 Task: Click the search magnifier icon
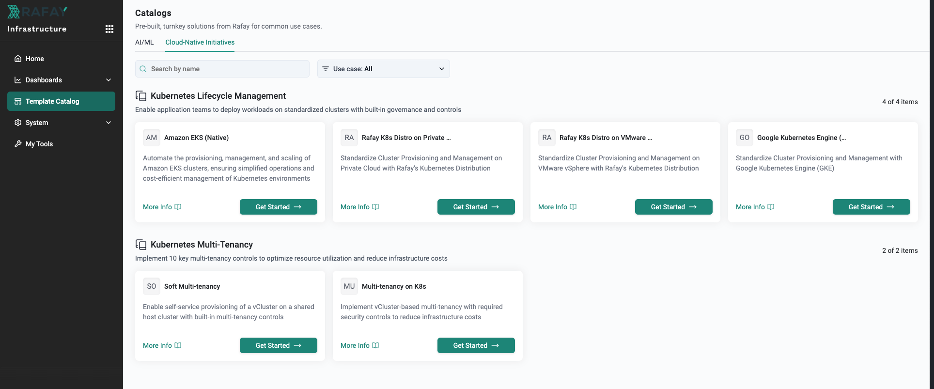(143, 69)
